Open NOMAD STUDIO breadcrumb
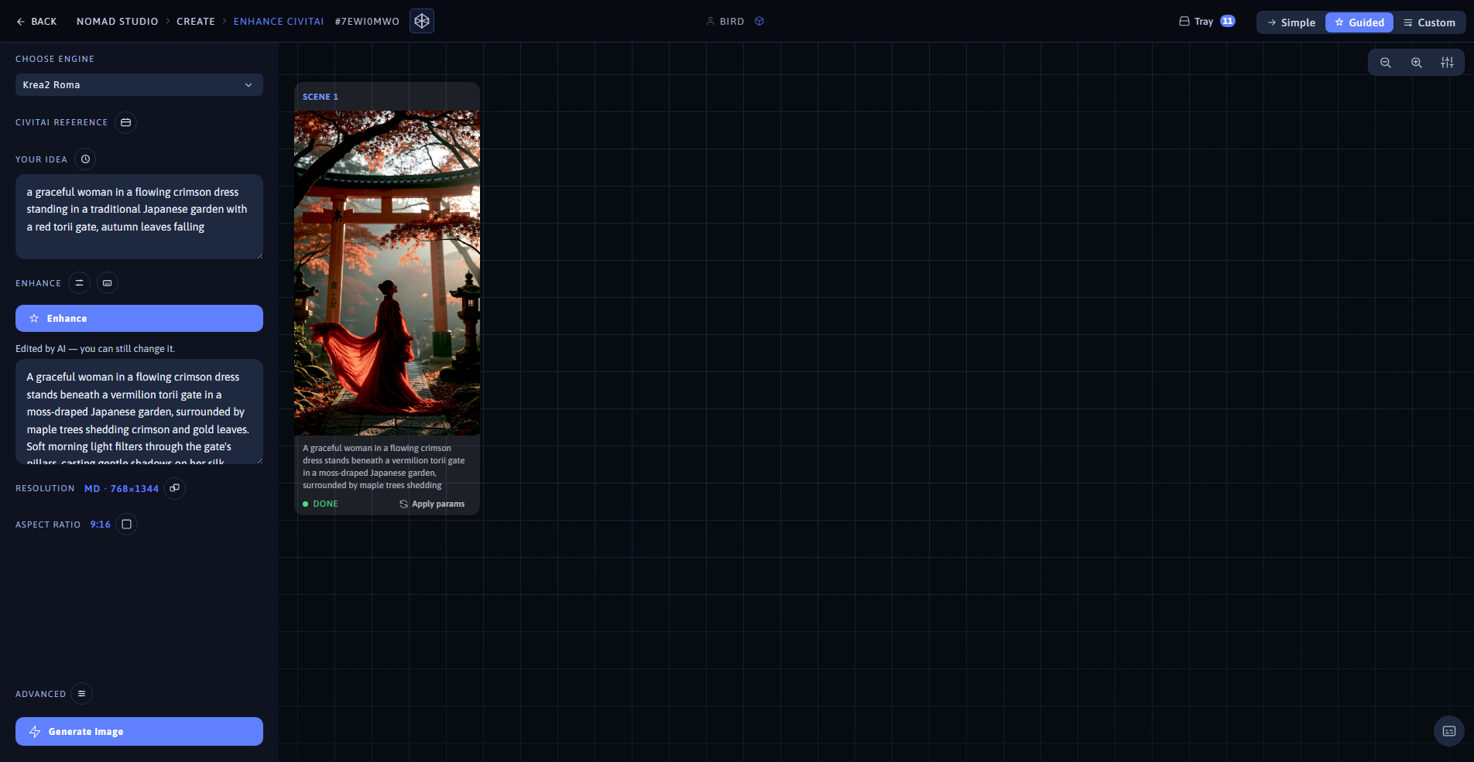 point(117,22)
